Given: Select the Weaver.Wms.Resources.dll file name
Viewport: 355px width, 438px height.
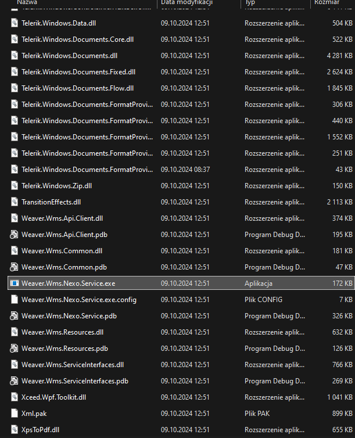Looking at the screenshot, I should click(62, 332).
